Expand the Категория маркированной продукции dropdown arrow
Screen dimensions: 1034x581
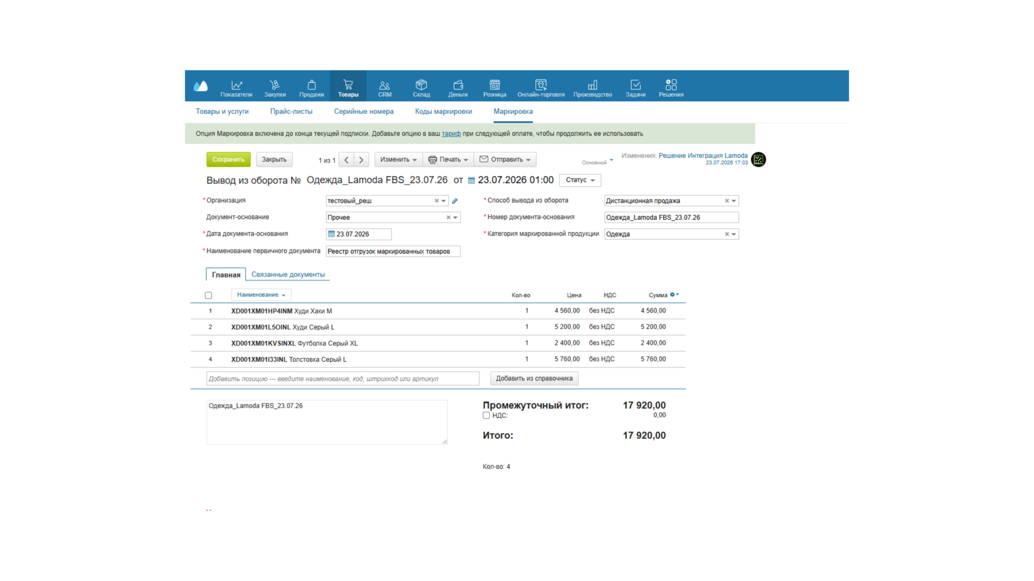point(733,234)
